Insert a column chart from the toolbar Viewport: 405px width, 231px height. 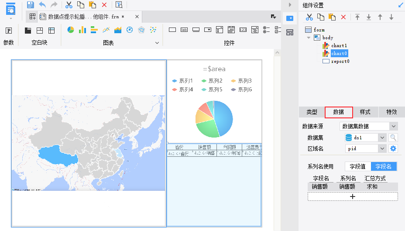coord(82,30)
